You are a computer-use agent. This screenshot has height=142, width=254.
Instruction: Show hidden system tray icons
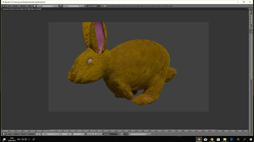[x=29, y=139]
